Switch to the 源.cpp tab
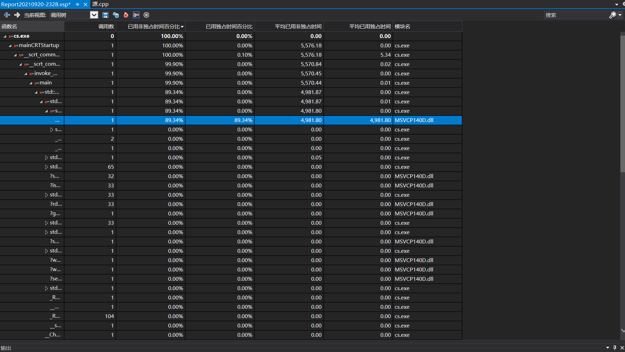This screenshot has height=352, width=625. [100, 4]
